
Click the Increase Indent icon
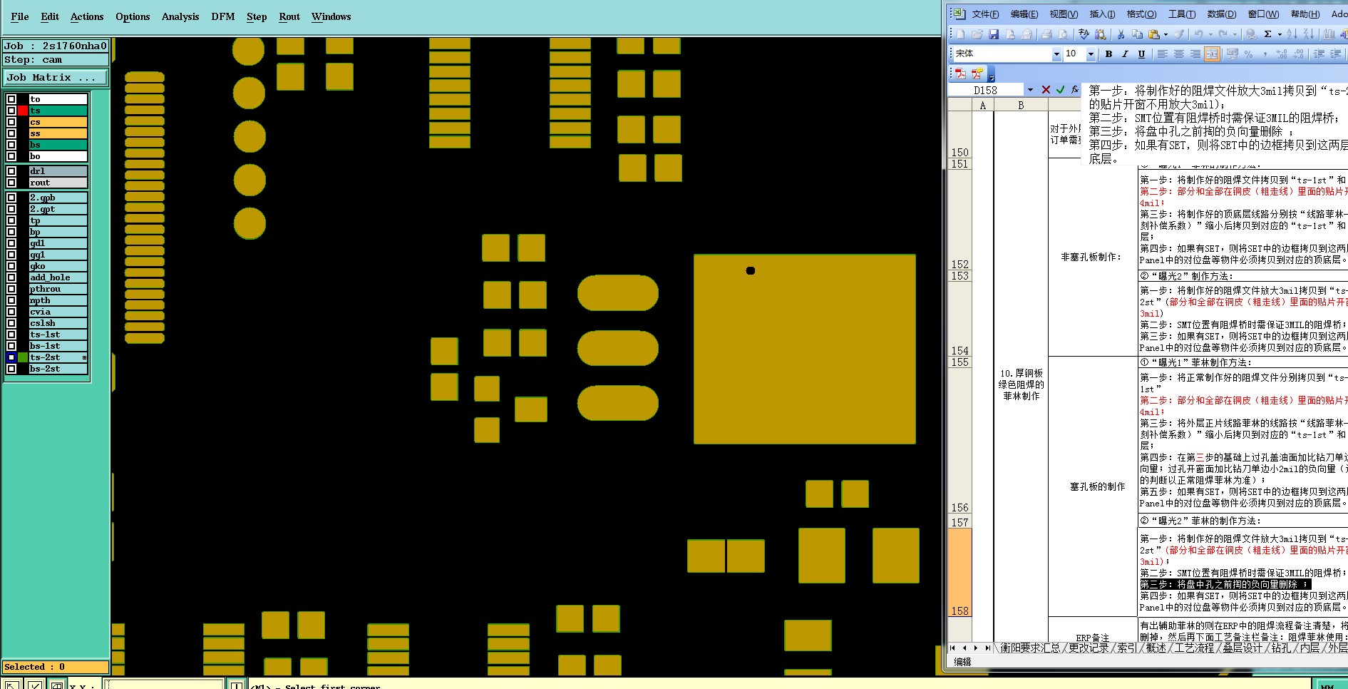pyautogui.click(x=1335, y=54)
